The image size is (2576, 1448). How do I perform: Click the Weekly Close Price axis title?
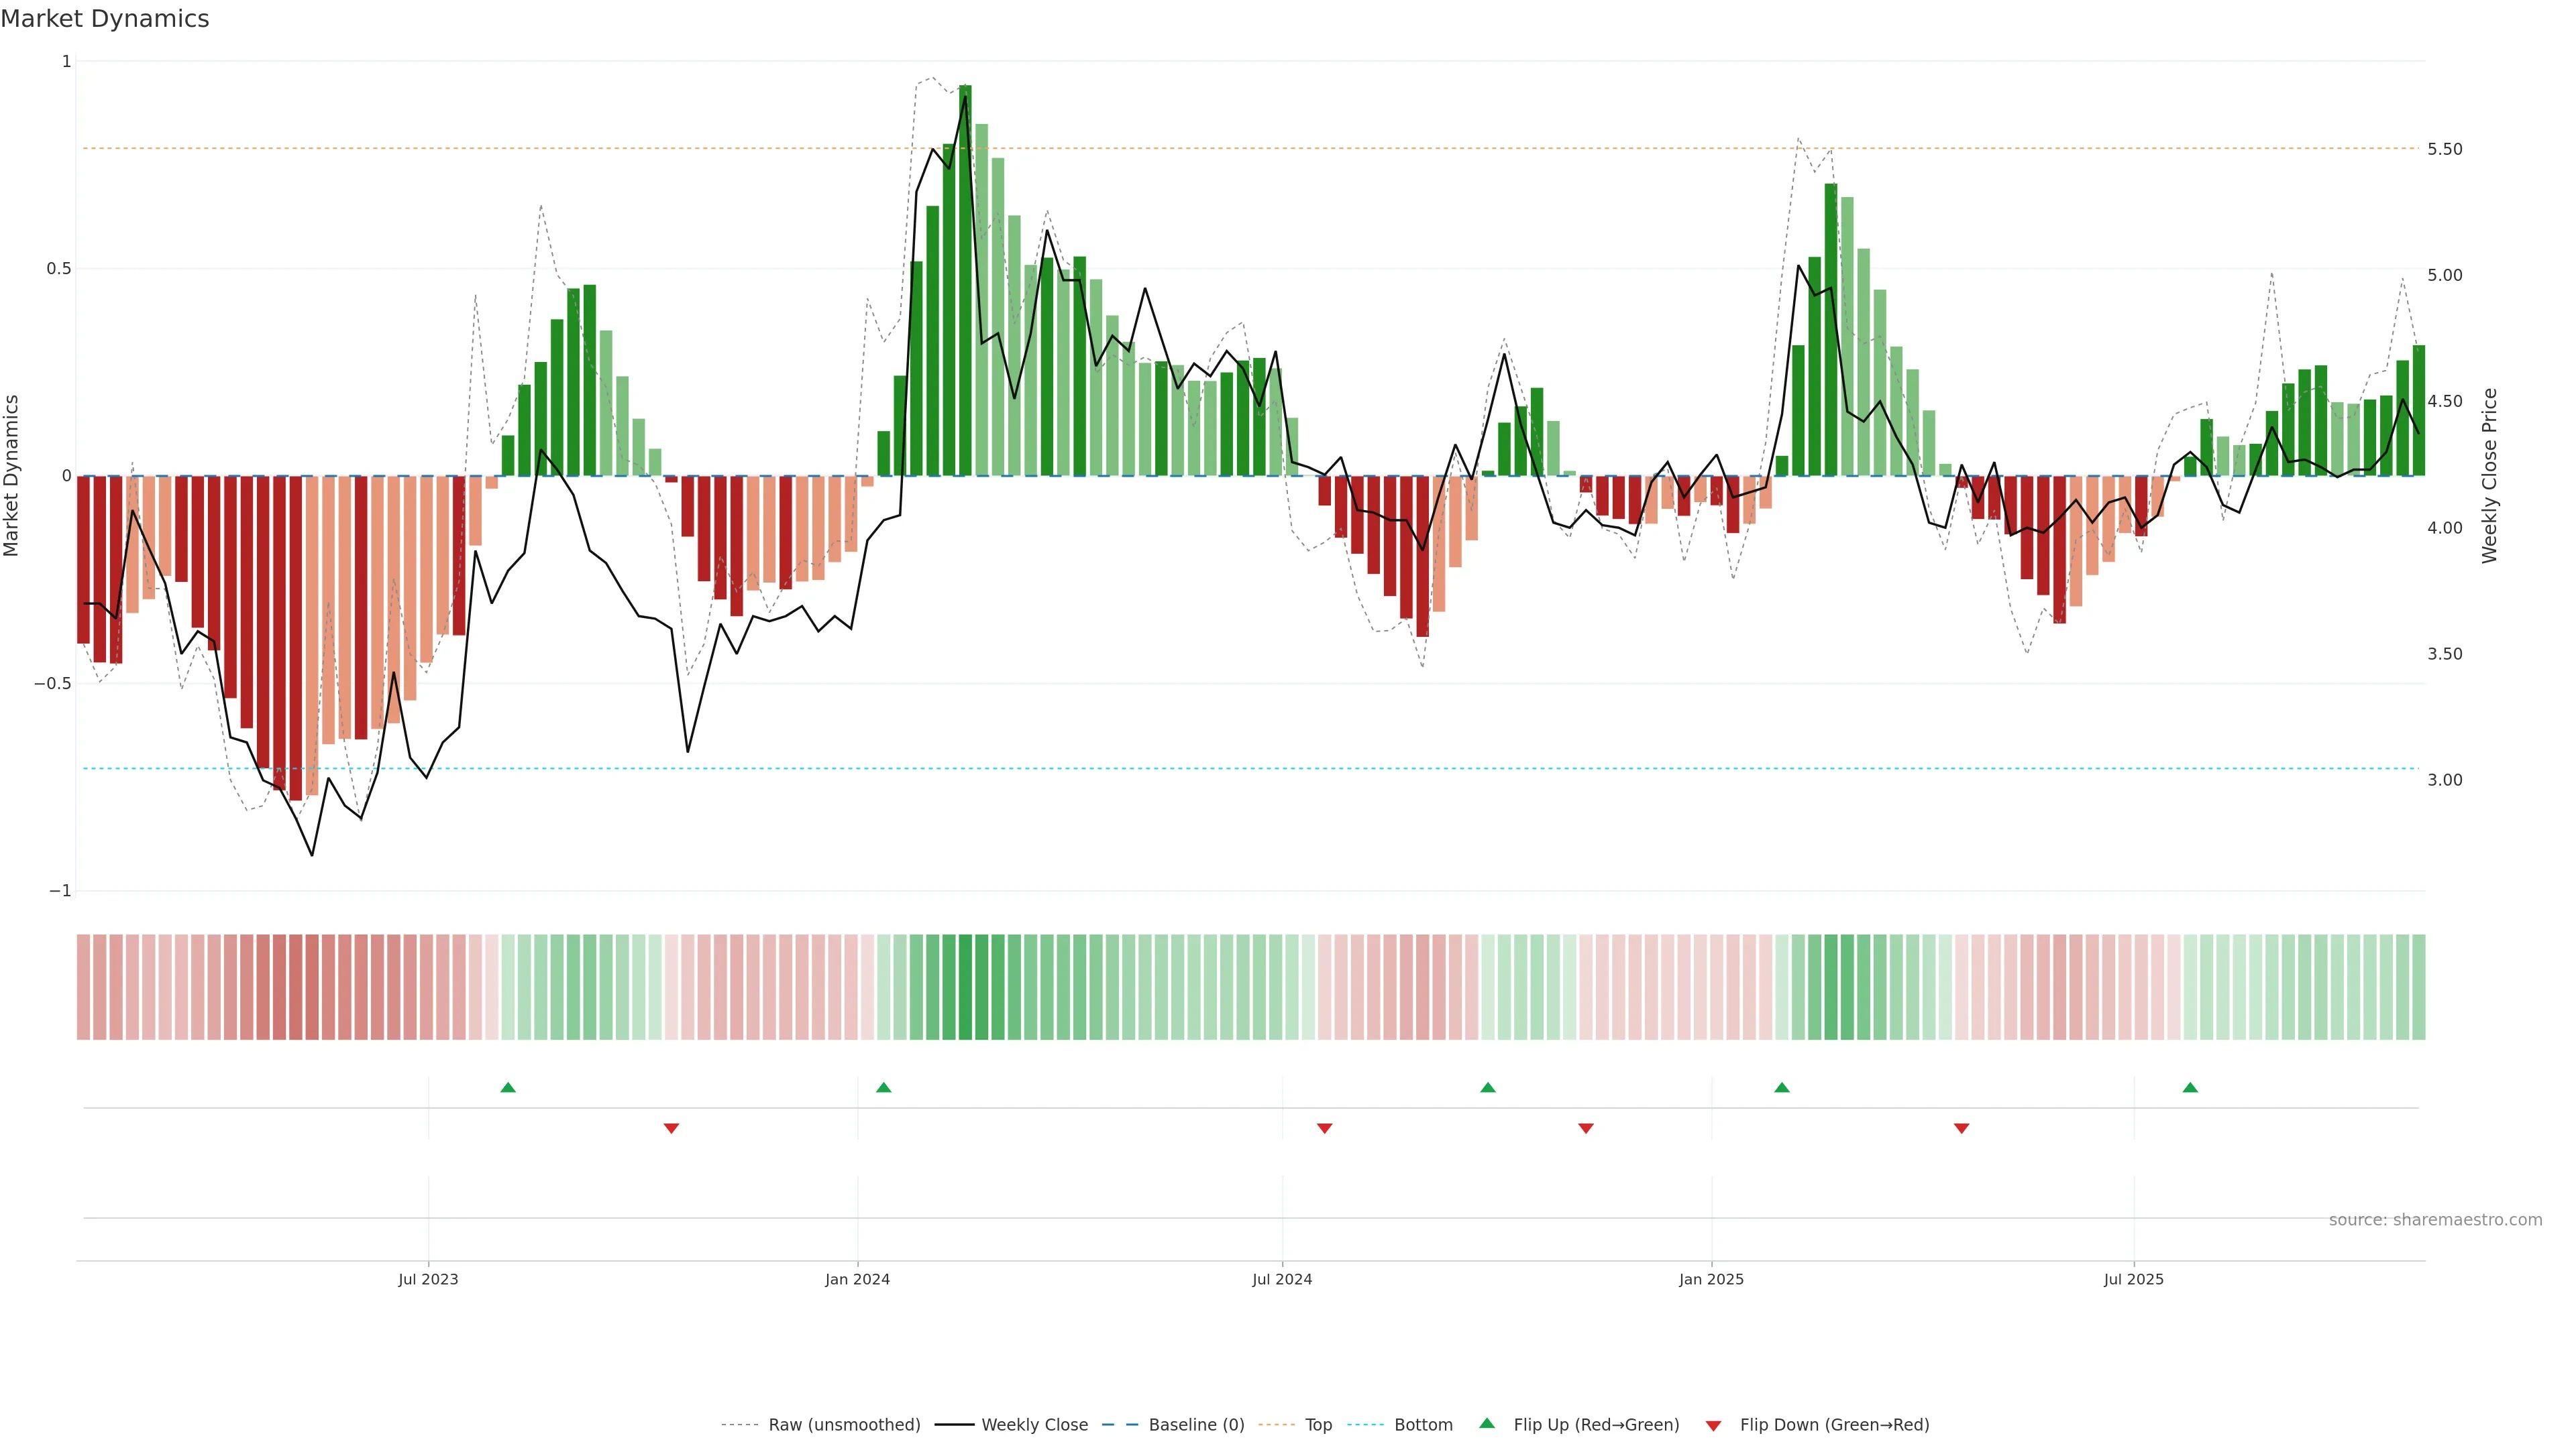[2489, 476]
